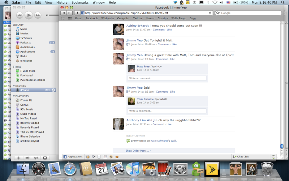Open Music library in iTunes
The width and height of the screenshot is (289, 181).
point(23,29)
